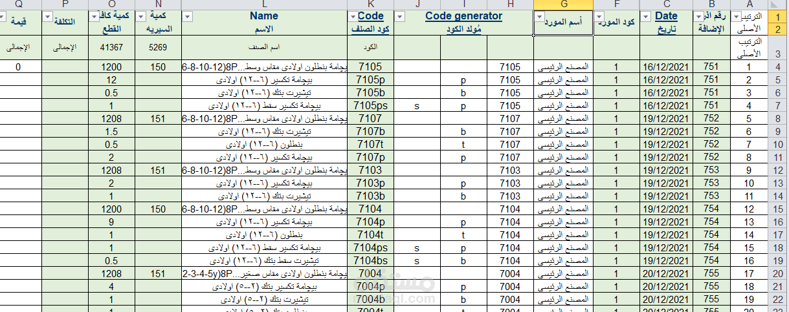
Task: Select the date cell in row 4
Action: [666, 67]
